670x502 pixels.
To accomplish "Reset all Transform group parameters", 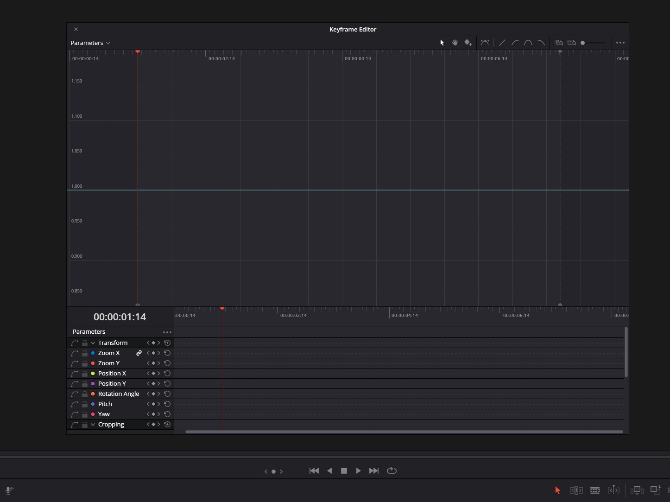I will pyautogui.click(x=167, y=343).
